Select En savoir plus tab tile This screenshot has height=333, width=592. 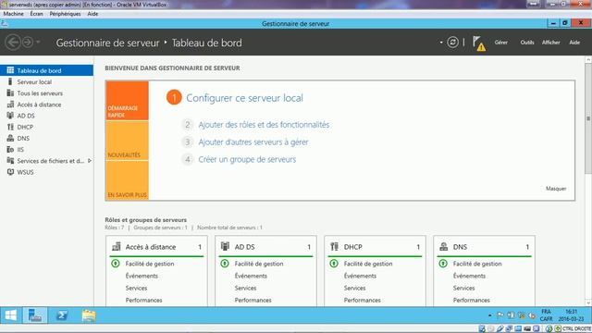tap(128, 180)
